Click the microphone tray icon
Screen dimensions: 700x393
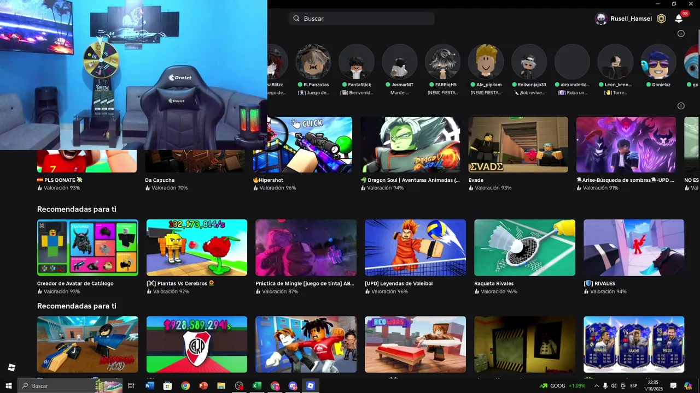[x=605, y=386]
